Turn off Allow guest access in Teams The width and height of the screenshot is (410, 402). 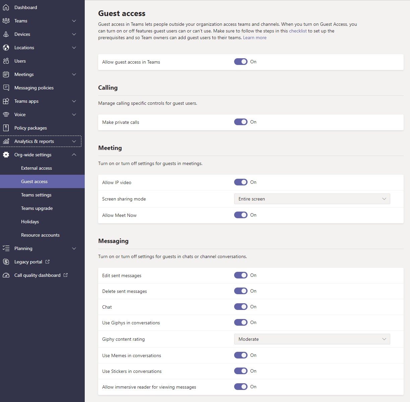241,62
